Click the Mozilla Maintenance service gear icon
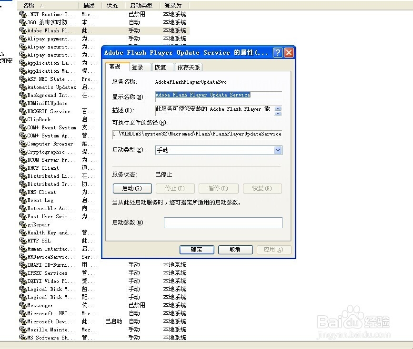413x349 pixels. (22, 330)
